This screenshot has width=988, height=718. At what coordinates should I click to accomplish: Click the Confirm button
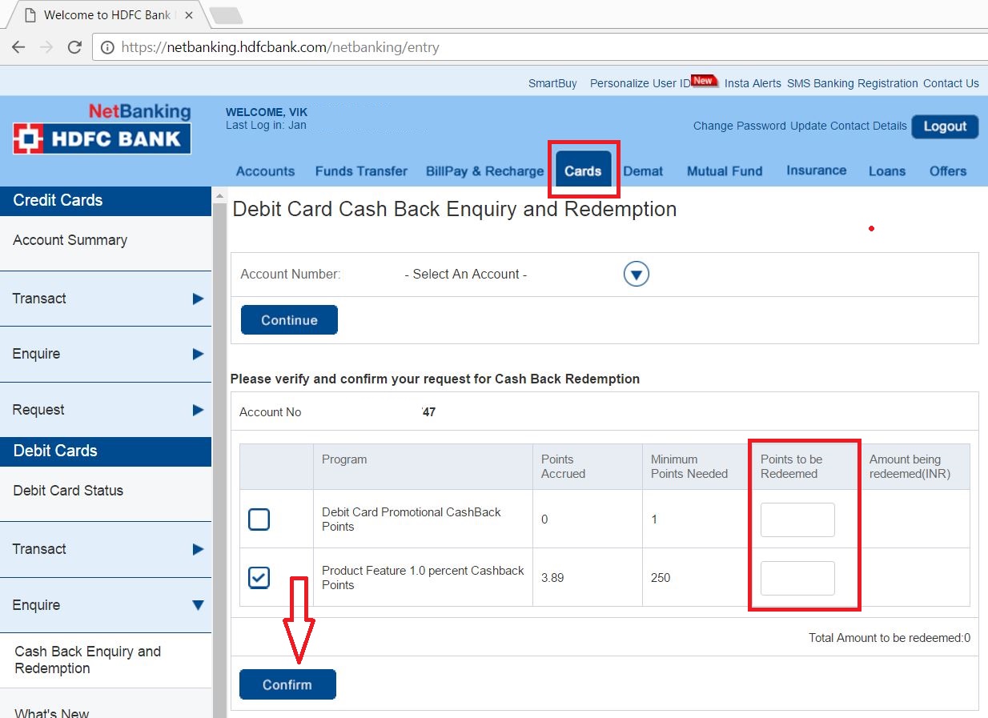[287, 684]
